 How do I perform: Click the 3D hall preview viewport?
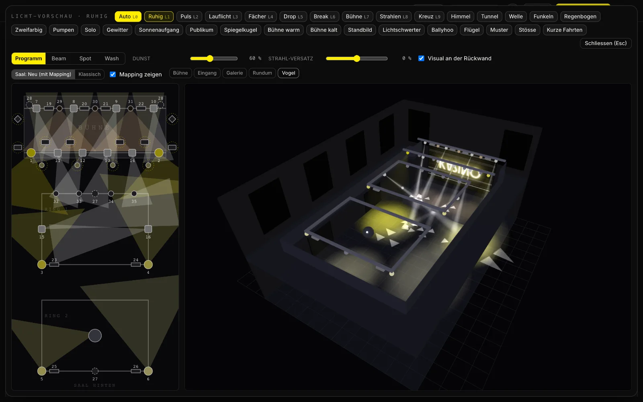(x=408, y=237)
